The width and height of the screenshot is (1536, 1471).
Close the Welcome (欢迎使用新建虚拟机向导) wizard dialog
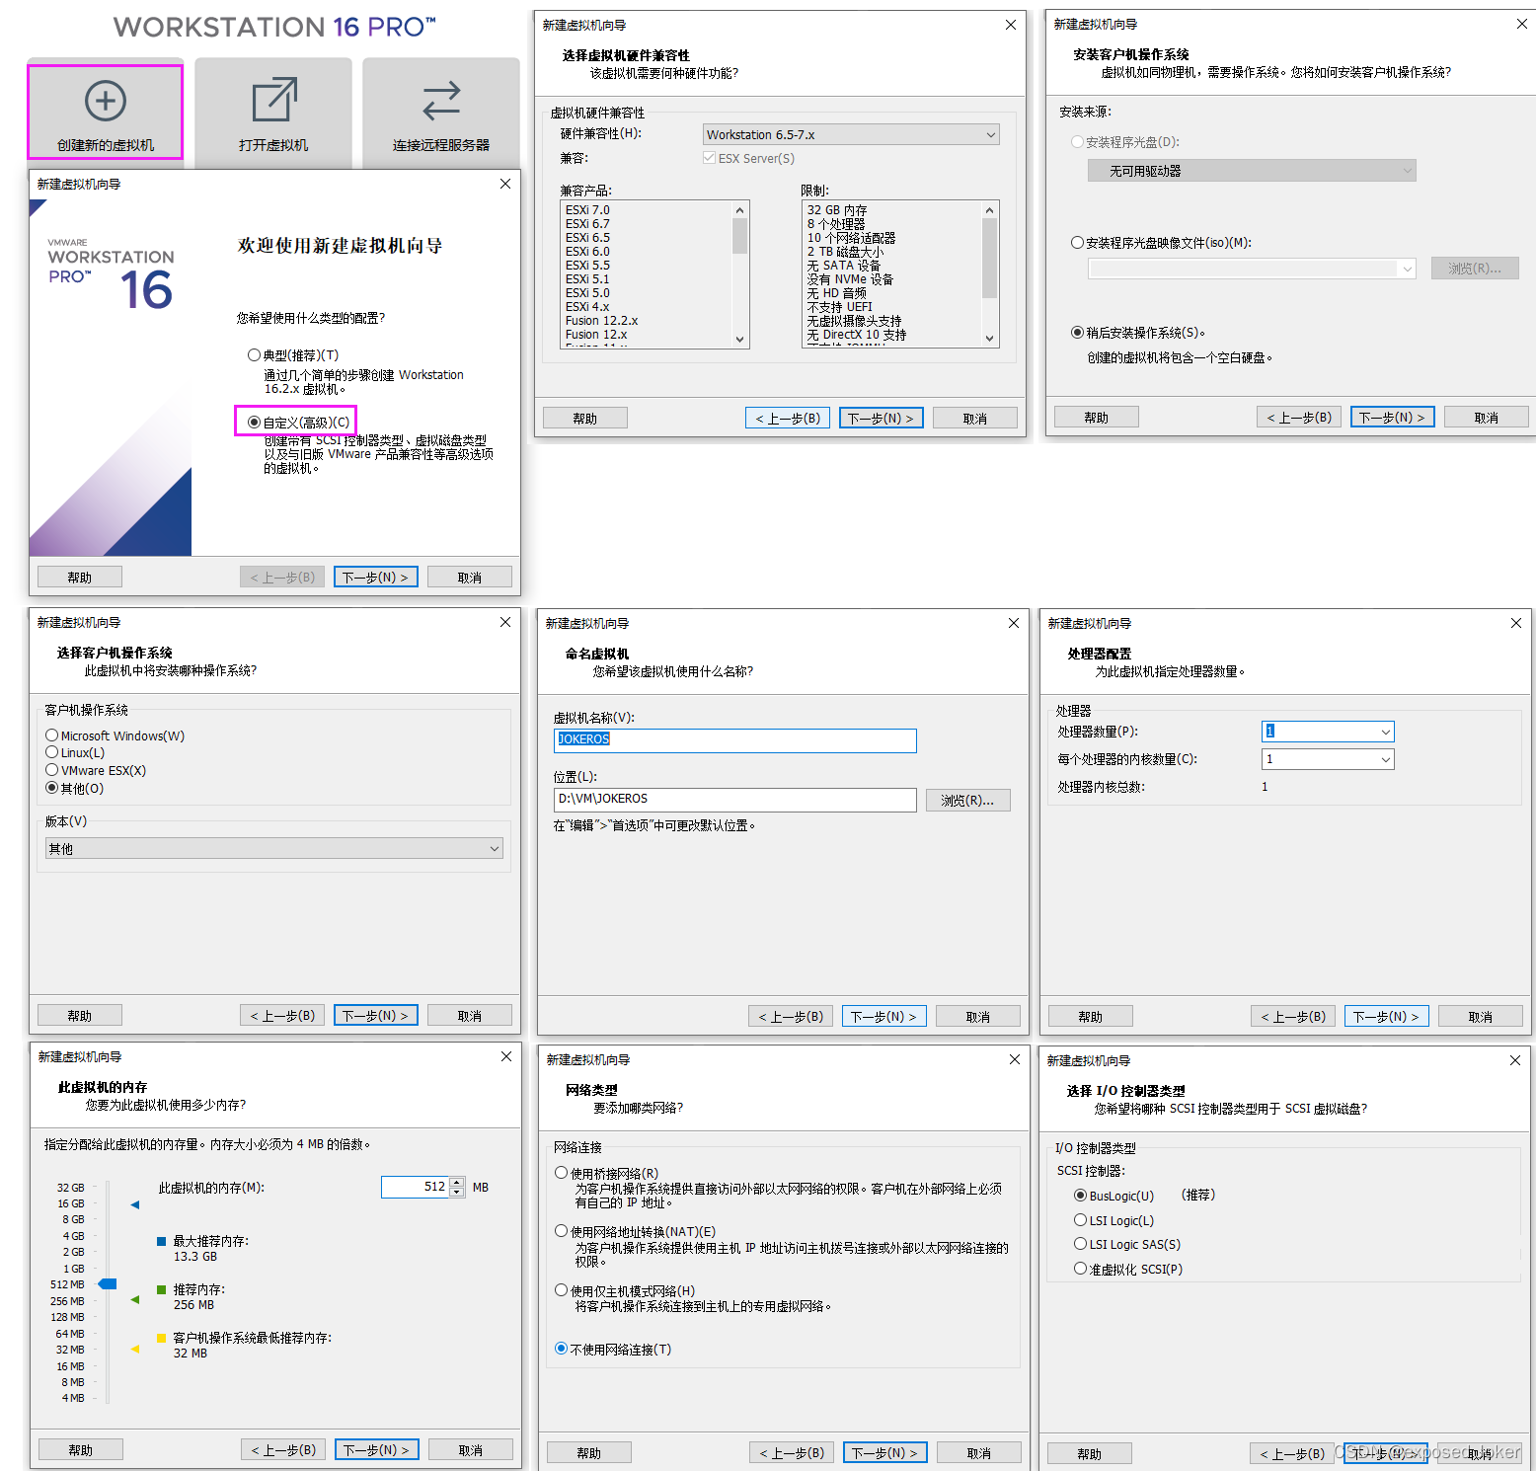pyautogui.click(x=505, y=184)
